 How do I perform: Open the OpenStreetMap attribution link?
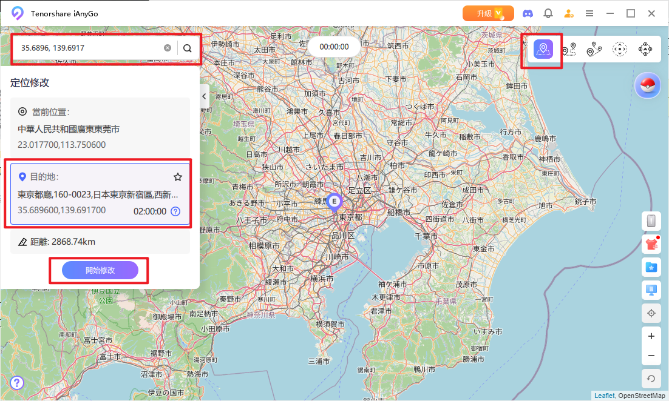[641, 396]
